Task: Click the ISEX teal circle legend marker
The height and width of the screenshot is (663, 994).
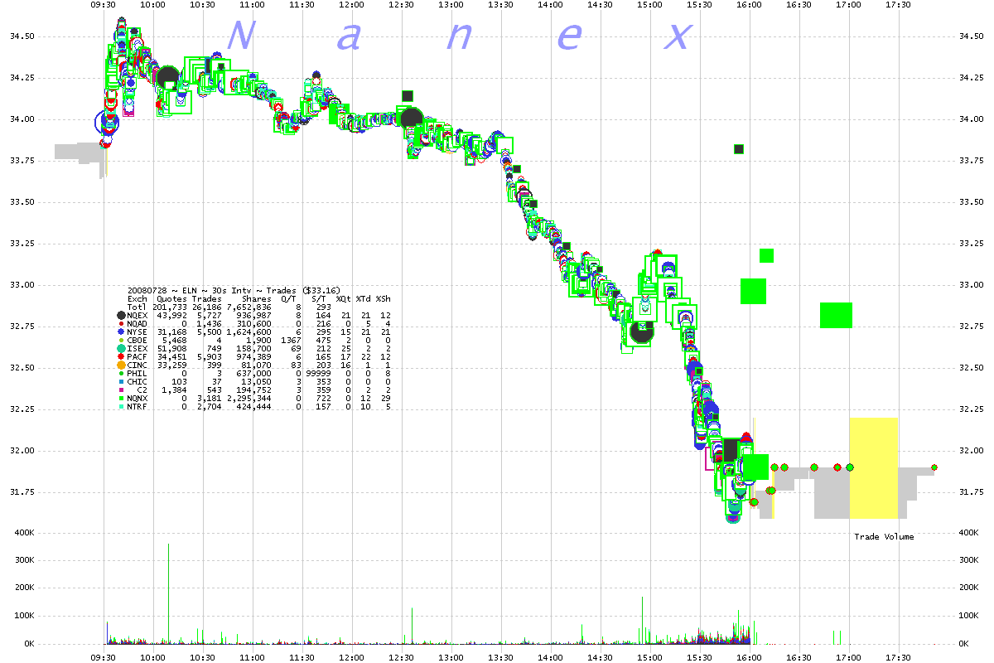Action: [x=121, y=348]
